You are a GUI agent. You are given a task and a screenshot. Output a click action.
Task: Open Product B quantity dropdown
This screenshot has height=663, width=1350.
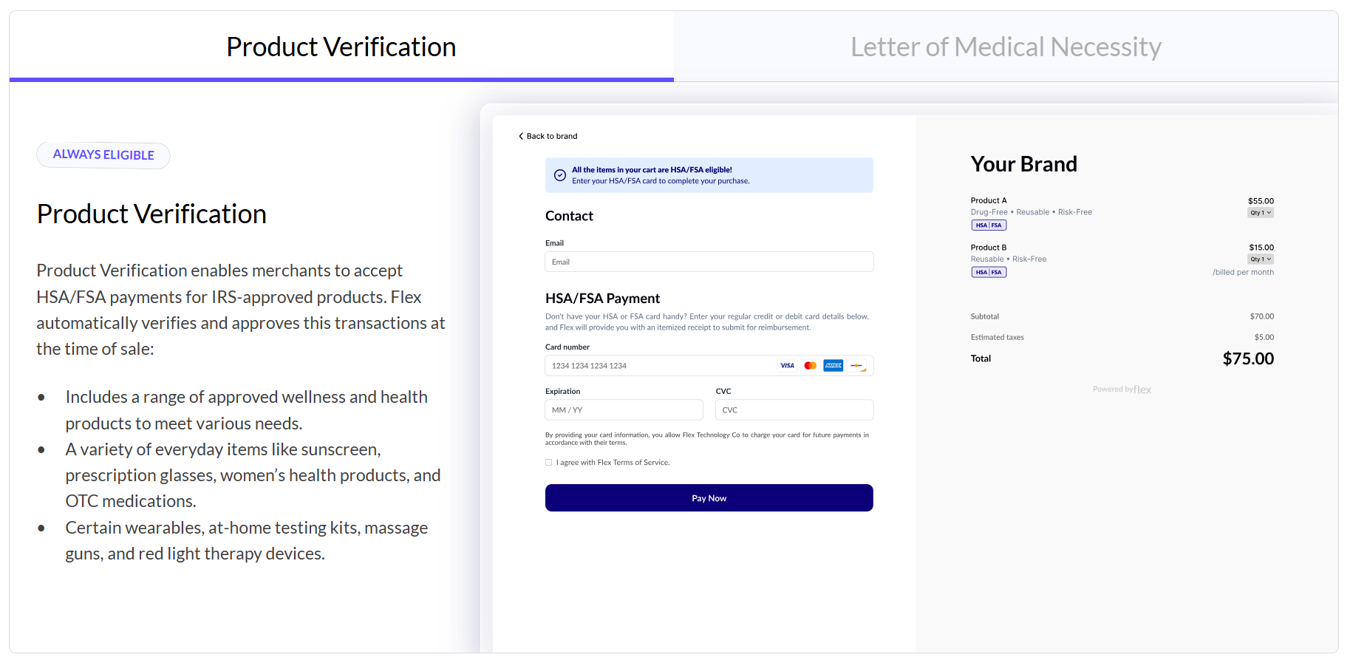pos(1261,259)
